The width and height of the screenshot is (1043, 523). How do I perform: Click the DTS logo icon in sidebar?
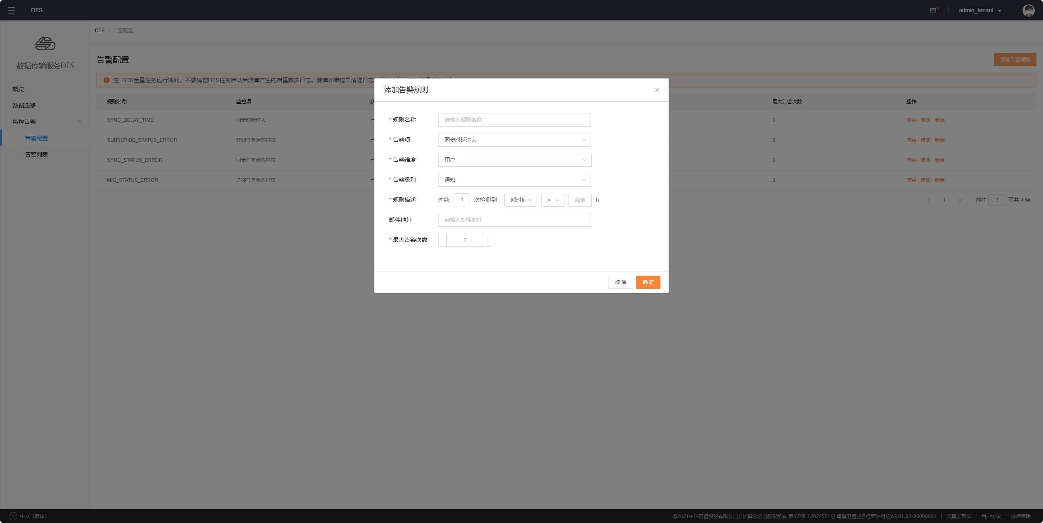[45, 44]
